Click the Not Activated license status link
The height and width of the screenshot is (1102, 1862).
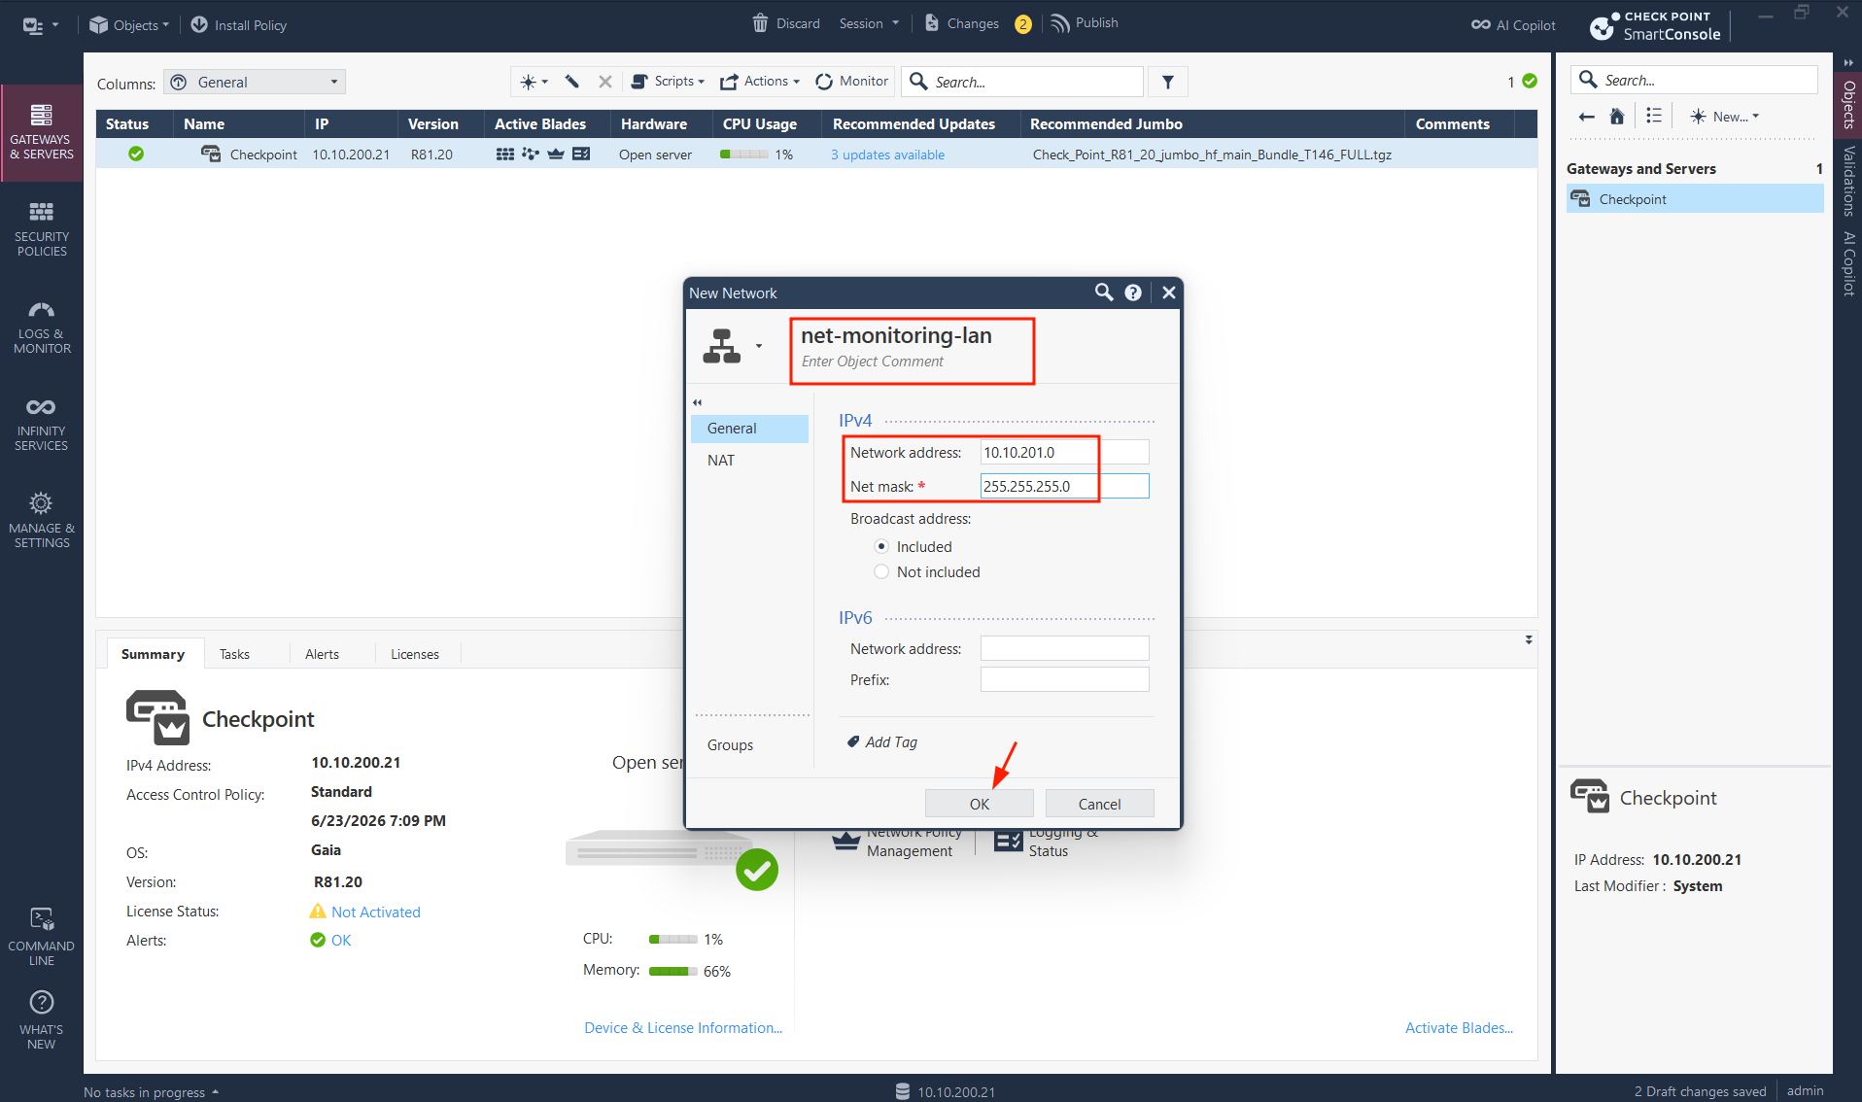[376, 912]
